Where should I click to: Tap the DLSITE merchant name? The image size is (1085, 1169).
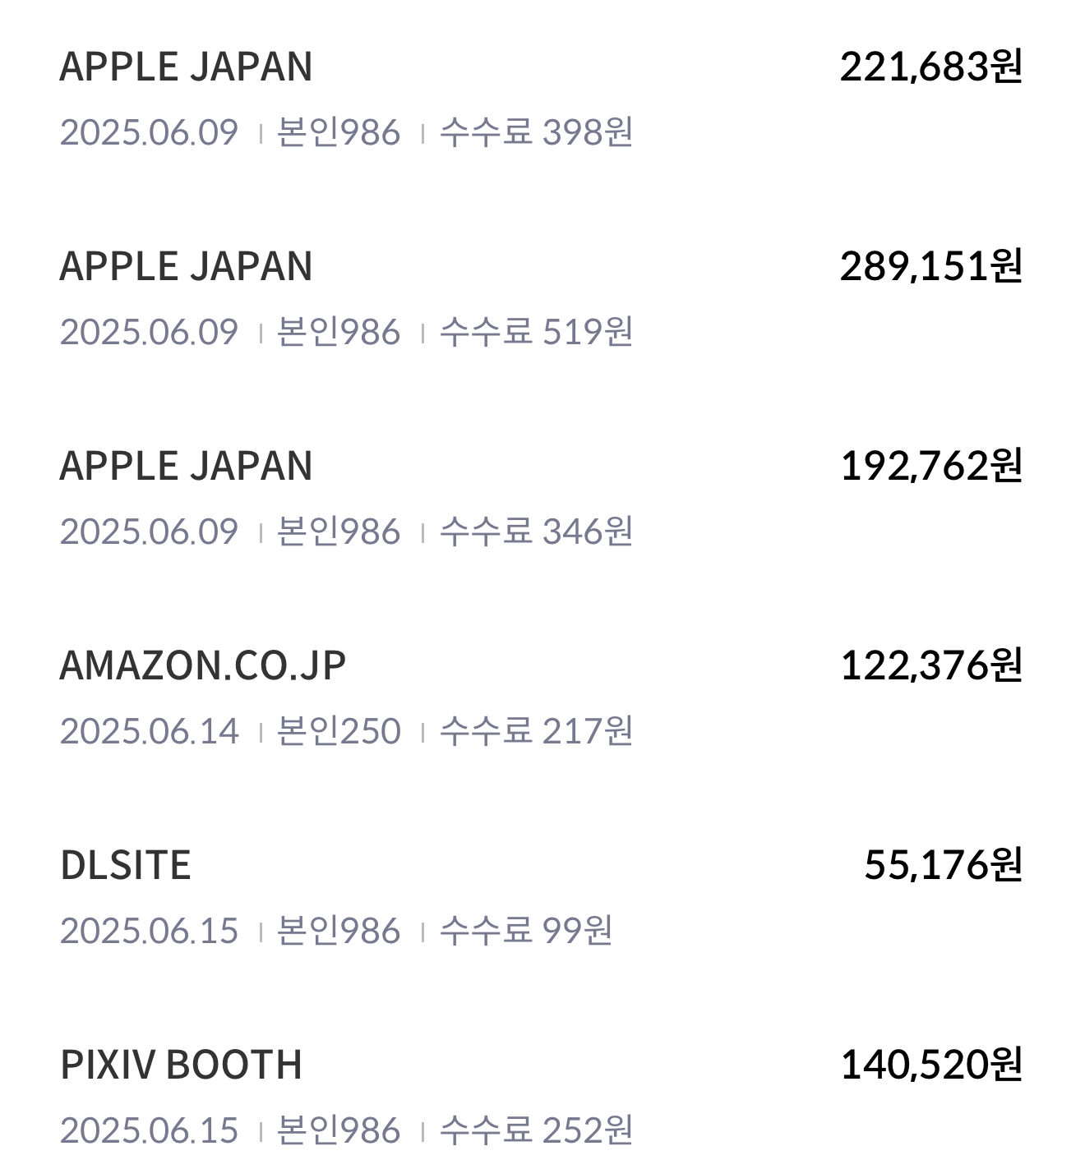126,865
